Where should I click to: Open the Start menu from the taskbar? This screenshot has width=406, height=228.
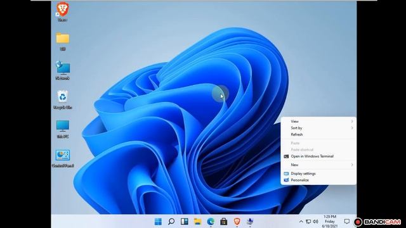pyautogui.click(x=158, y=222)
